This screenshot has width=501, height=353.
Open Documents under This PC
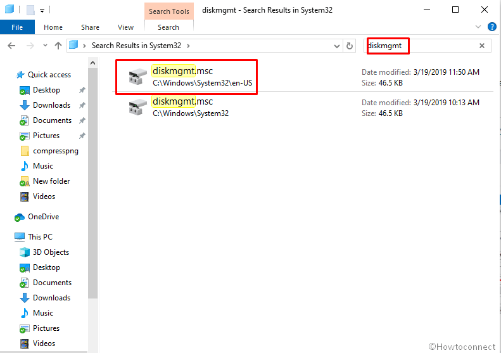tap(52, 283)
